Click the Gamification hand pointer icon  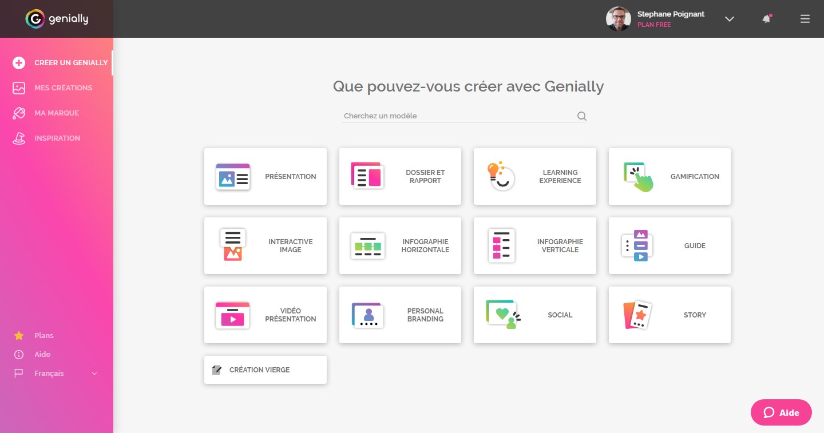pos(638,177)
